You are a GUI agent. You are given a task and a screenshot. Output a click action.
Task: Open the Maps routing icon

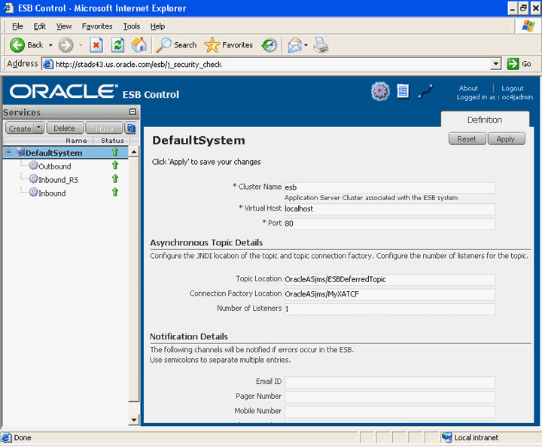pos(426,93)
